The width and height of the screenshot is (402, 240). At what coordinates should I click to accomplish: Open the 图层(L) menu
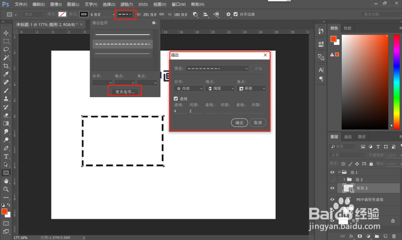(73, 4)
